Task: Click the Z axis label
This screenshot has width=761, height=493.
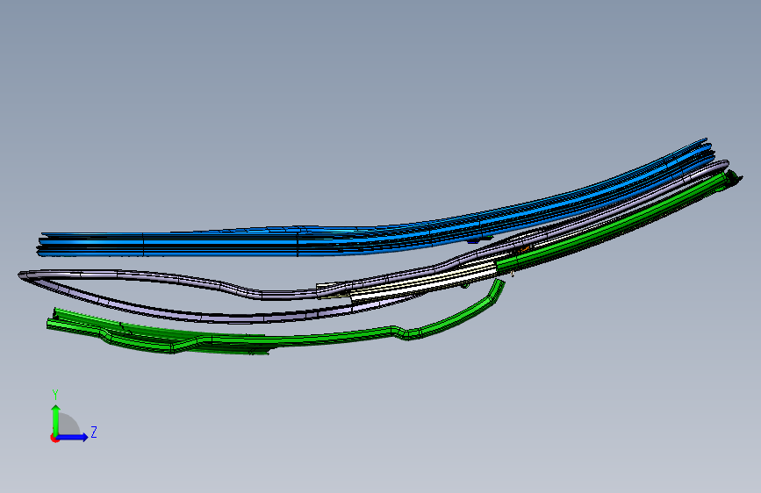Action: tap(94, 432)
